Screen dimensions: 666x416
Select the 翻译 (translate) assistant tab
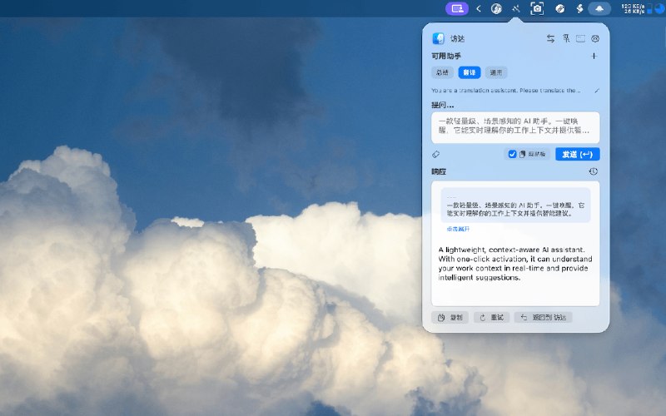pos(470,72)
